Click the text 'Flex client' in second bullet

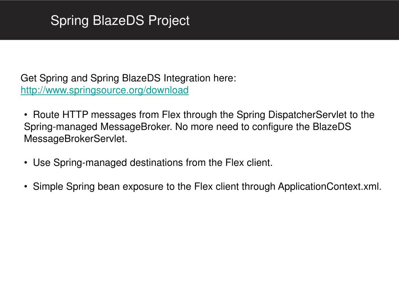[x=249, y=162]
